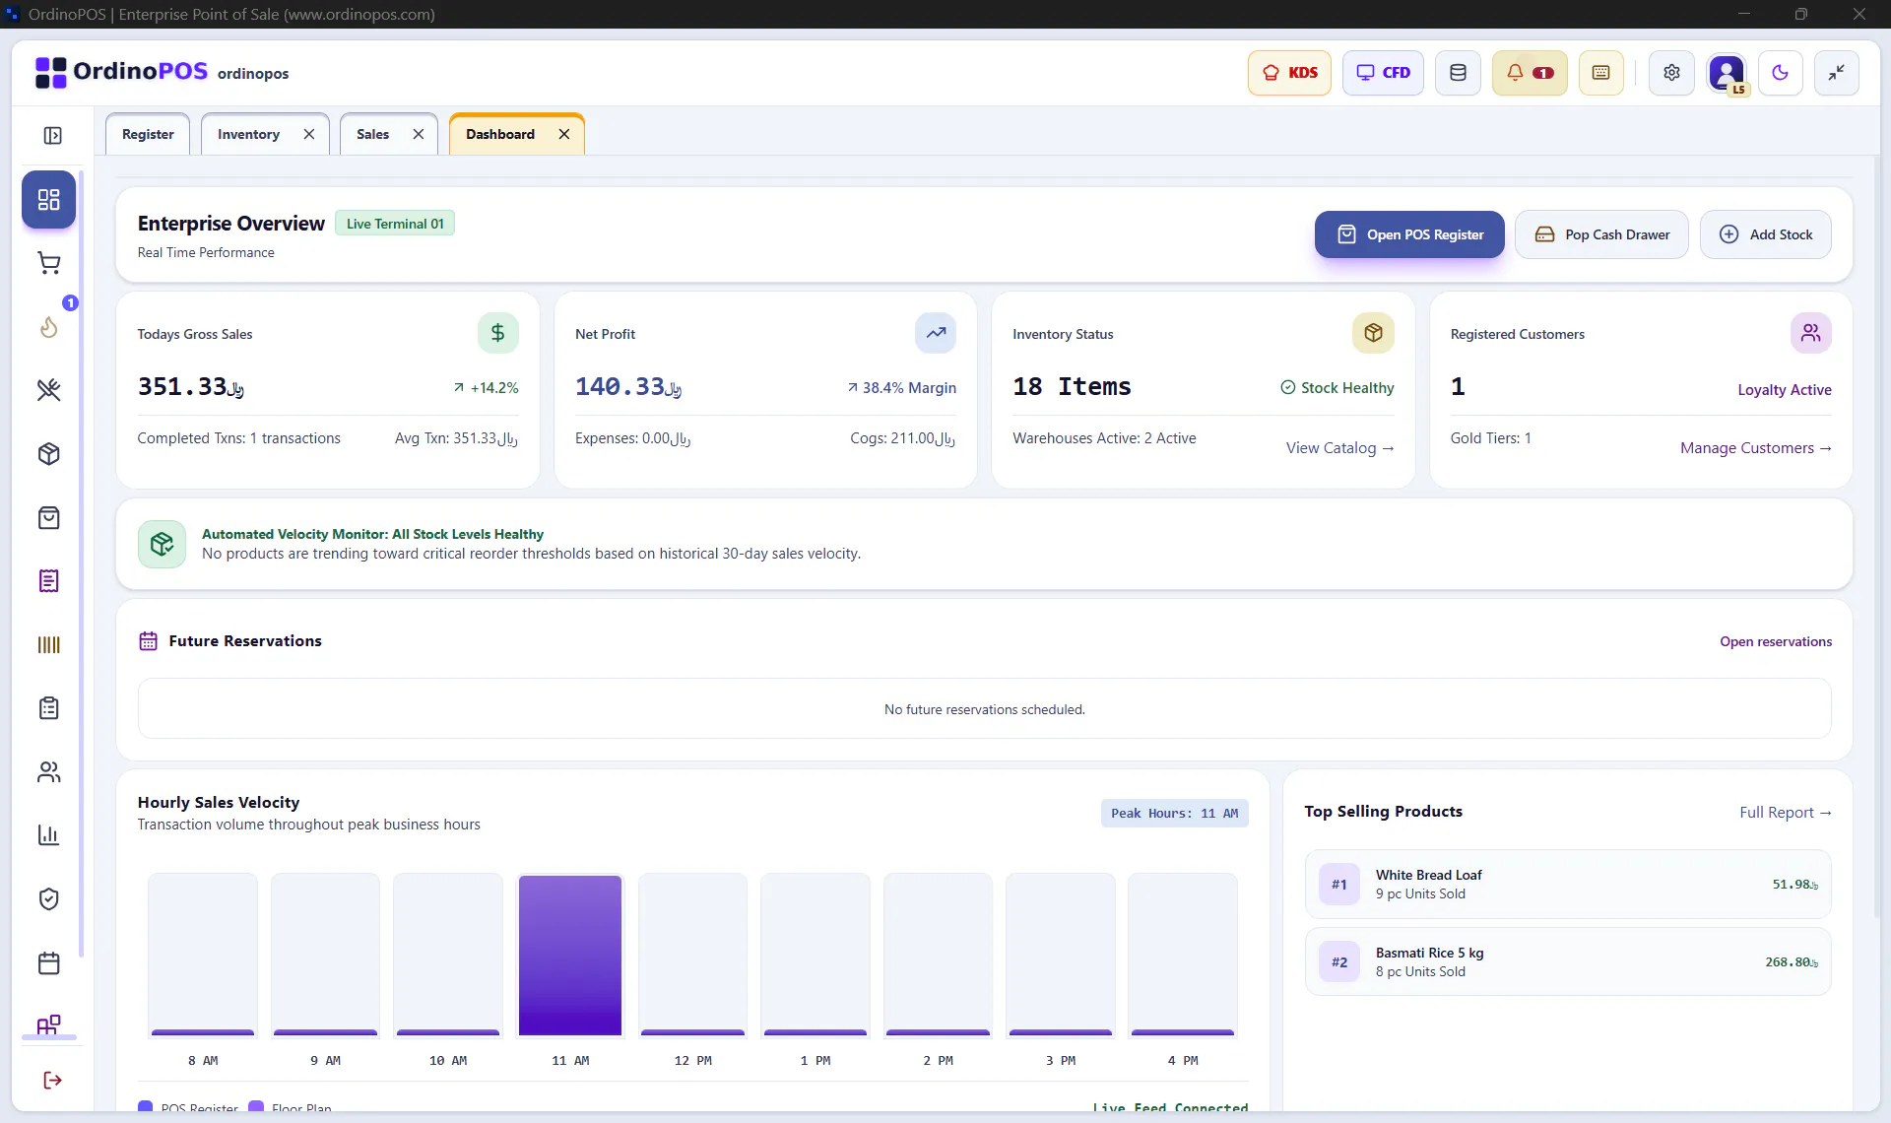Open the bar chart reports sidebar icon
Viewport: 1891px width, 1123px height.
pyautogui.click(x=48, y=835)
